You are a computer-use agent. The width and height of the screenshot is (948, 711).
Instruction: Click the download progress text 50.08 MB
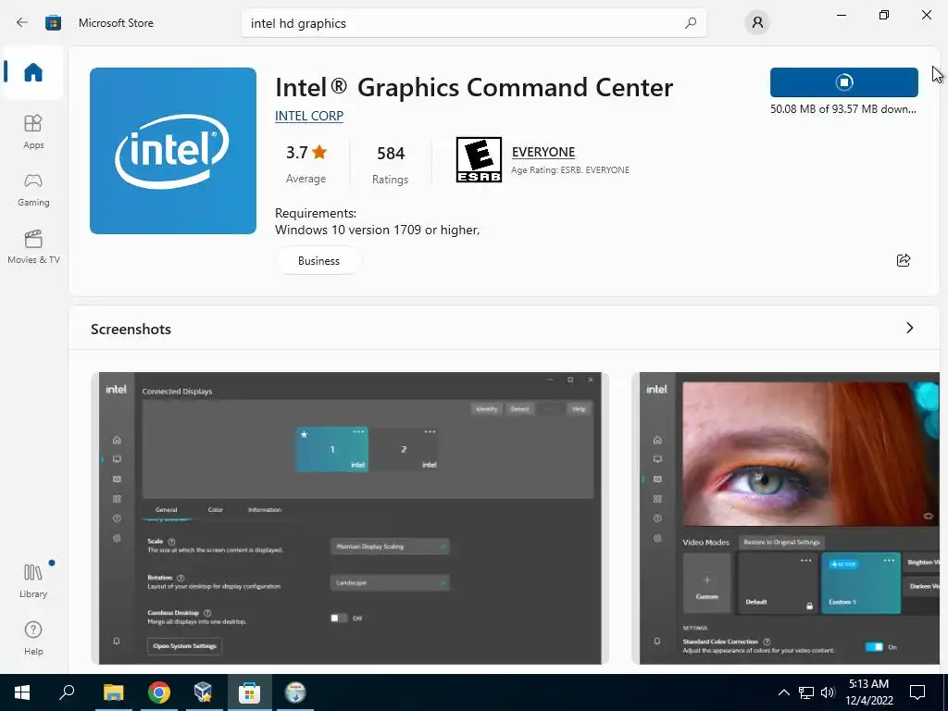coord(842,109)
